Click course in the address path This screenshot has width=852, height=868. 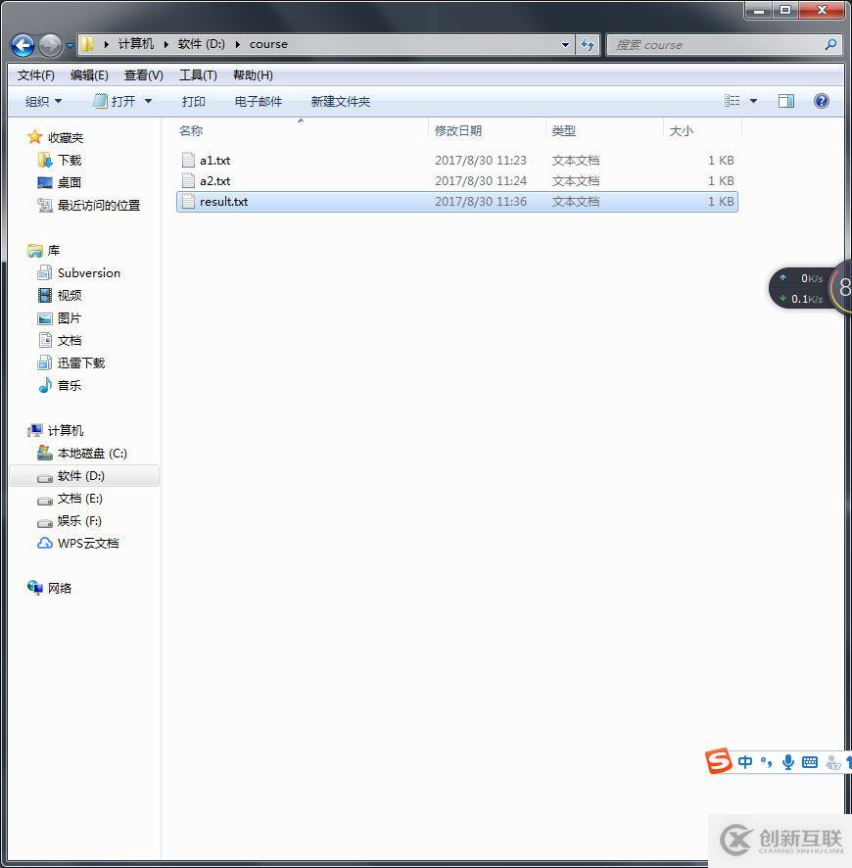point(268,44)
